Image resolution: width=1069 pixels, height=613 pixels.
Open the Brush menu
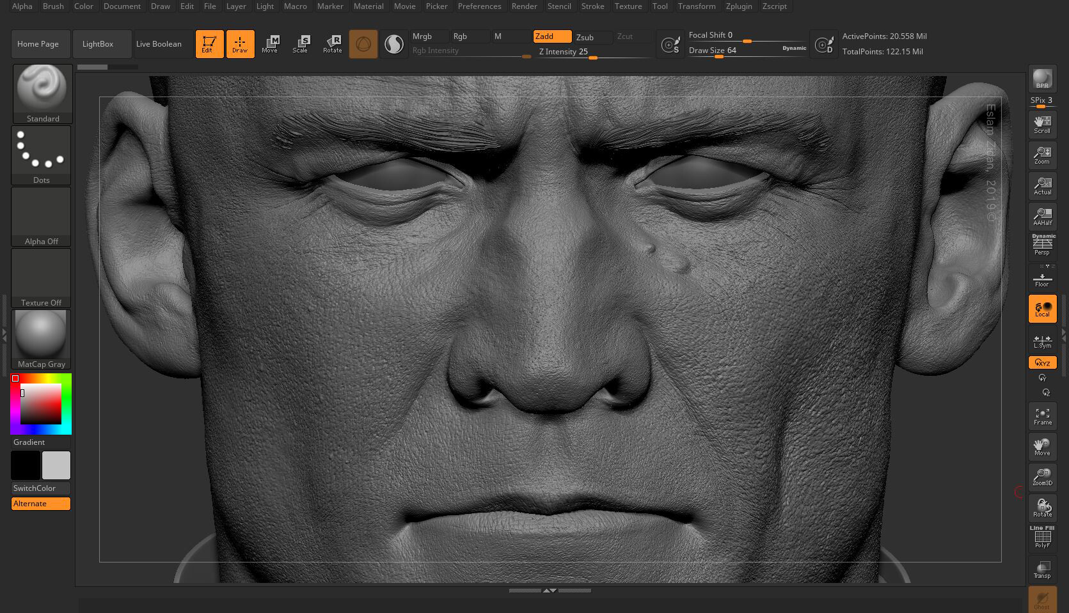pos(53,6)
